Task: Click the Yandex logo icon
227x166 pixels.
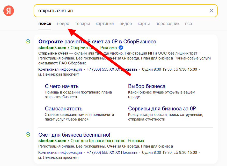Action: coord(9,11)
